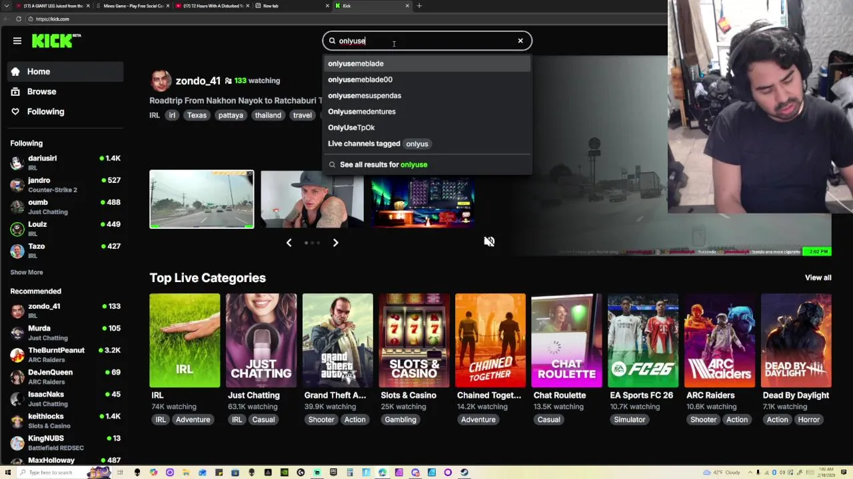This screenshot has width=853, height=479.
Task: Switch to the New tab browser tab
Action: pos(293,5)
